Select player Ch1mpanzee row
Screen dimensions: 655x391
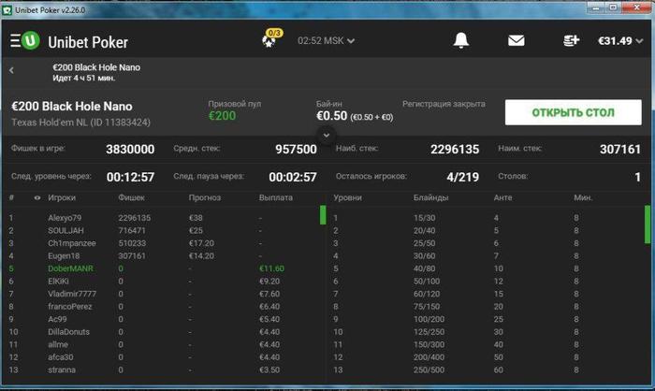[163, 243]
